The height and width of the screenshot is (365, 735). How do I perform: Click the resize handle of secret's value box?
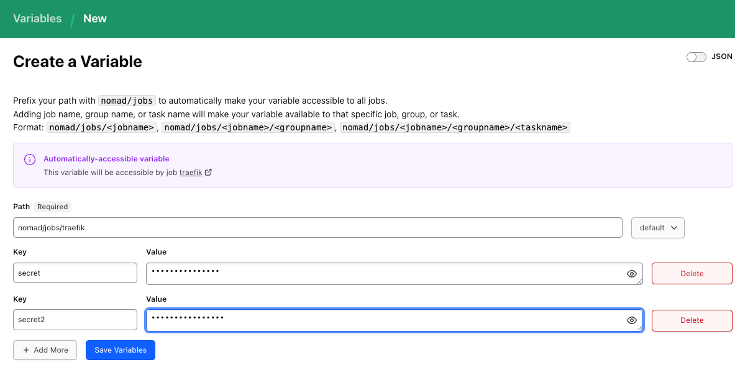(x=640, y=281)
